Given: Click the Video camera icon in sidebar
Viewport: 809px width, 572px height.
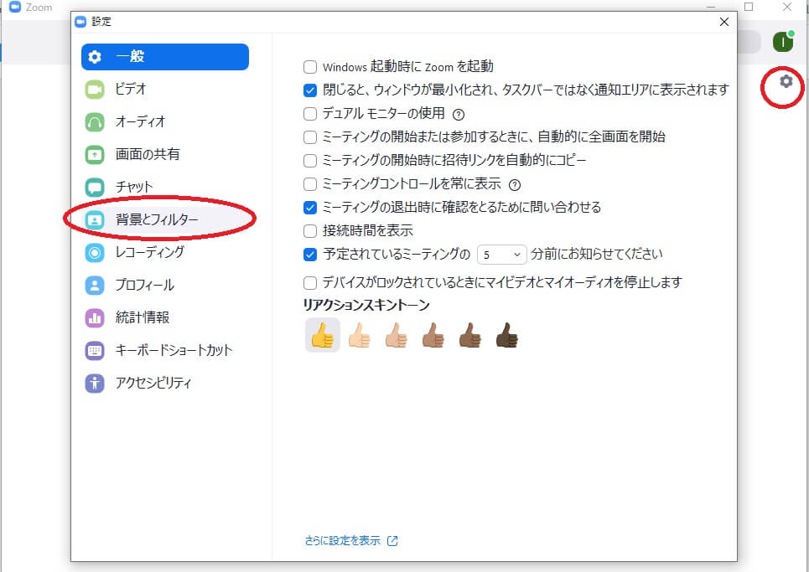Looking at the screenshot, I should coord(95,89).
